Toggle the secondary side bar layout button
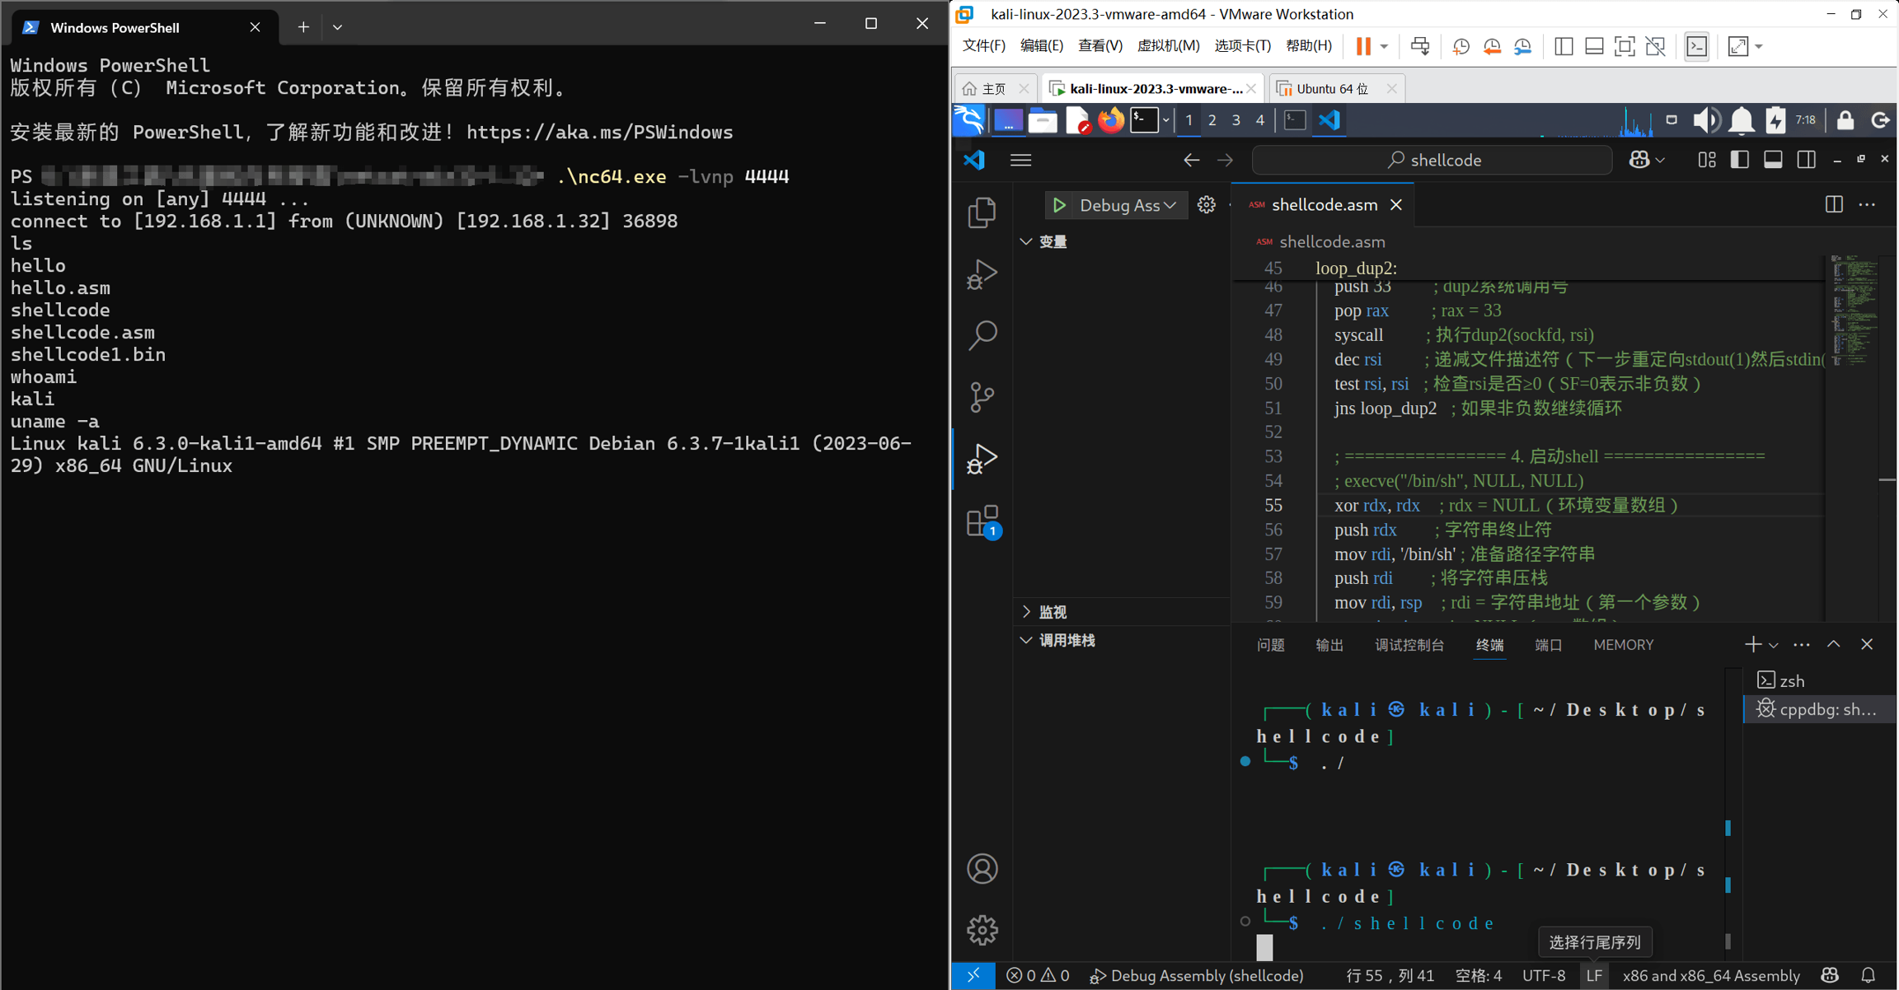Viewport: 1899px width, 990px height. (1806, 160)
